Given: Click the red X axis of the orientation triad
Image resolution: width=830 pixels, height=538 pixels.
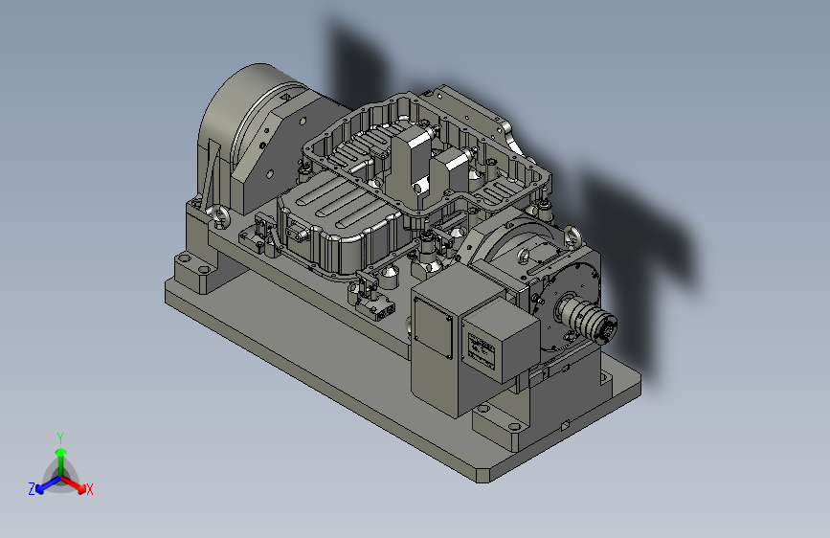Looking at the screenshot, I should [74, 484].
